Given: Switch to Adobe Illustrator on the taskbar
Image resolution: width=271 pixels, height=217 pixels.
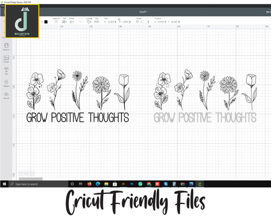Looking at the screenshot, I should click(123, 184).
